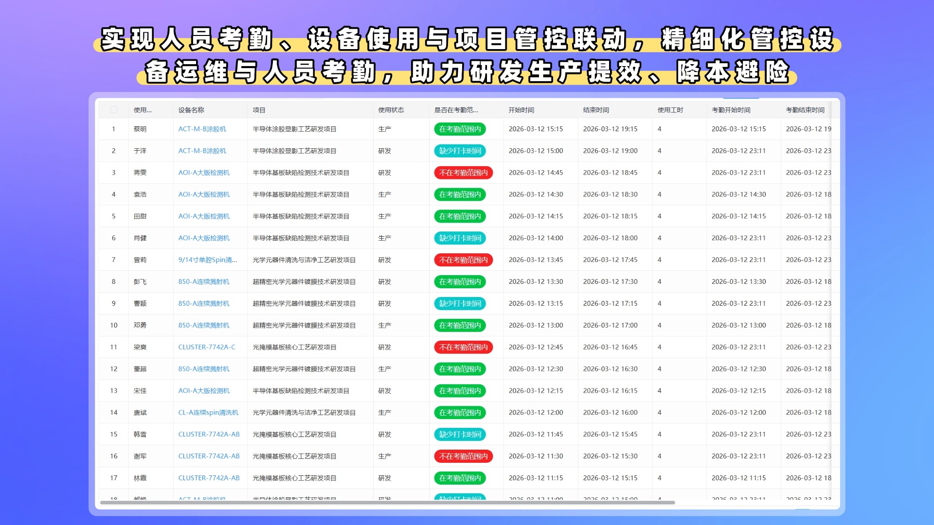Click the 开始时间 column header

521,110
